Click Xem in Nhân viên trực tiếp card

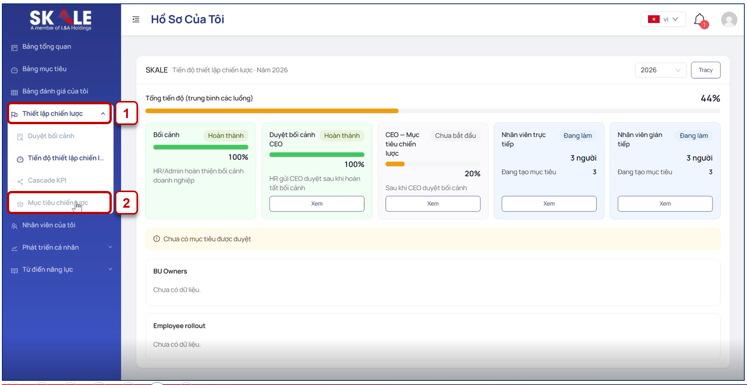click(549, 204)
